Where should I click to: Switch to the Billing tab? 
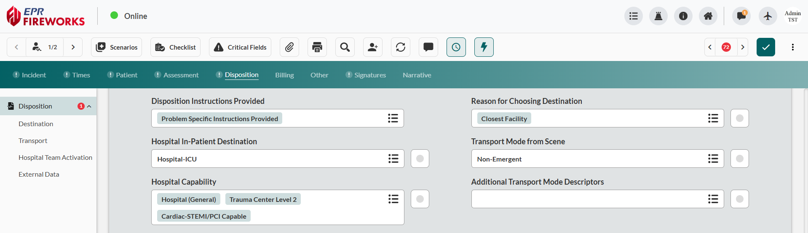click(x=284, y=75)
